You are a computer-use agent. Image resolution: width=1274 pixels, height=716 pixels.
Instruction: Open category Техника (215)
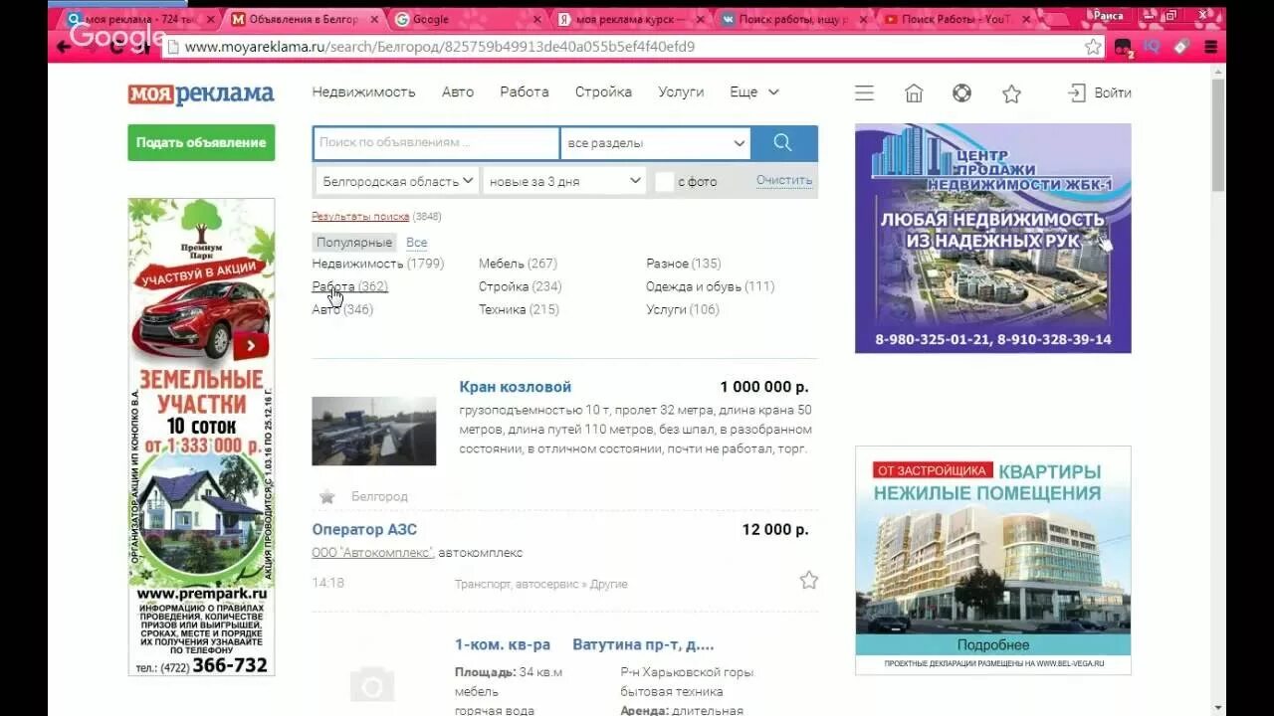(519, 309)
